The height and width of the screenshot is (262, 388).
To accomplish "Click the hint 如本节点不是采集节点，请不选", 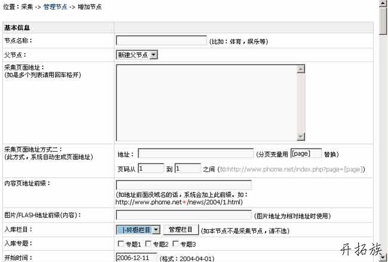I will pyautogui.click(x=245, y=231).
